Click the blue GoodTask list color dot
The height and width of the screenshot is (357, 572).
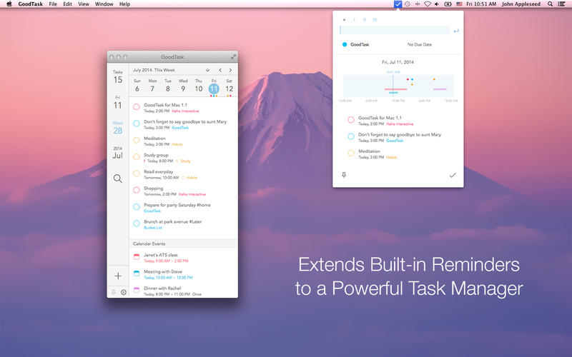click(345, 44)
